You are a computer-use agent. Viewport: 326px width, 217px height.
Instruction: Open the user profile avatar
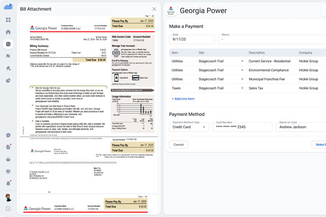8,198
